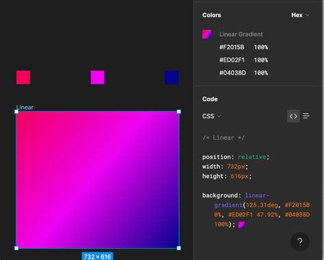Image resolution: width=324 pixels, height=260 pixels.
Task: Open the help question mark button
Action: 300,242
